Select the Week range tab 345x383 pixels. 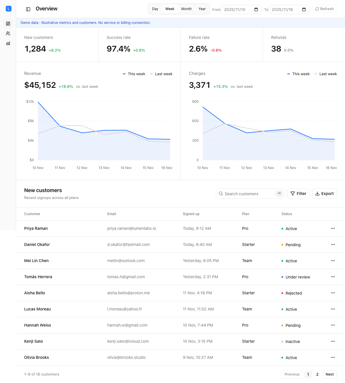(x=170, y=9)
